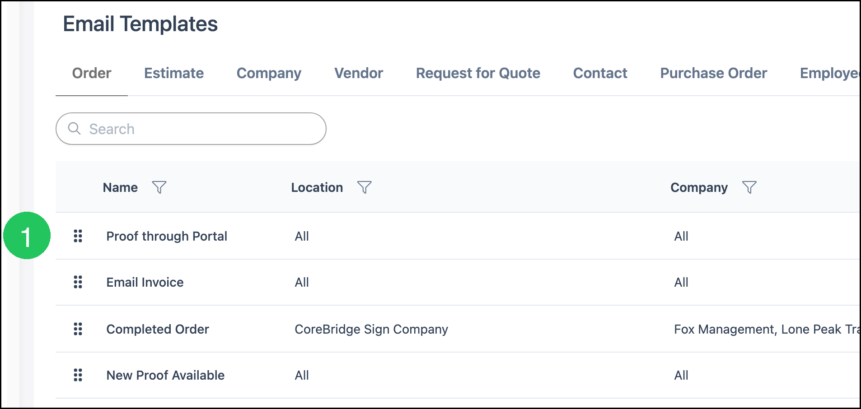Click drag handle beside Email Invoice
861x409 pixels.
click(x=78, y=282)
